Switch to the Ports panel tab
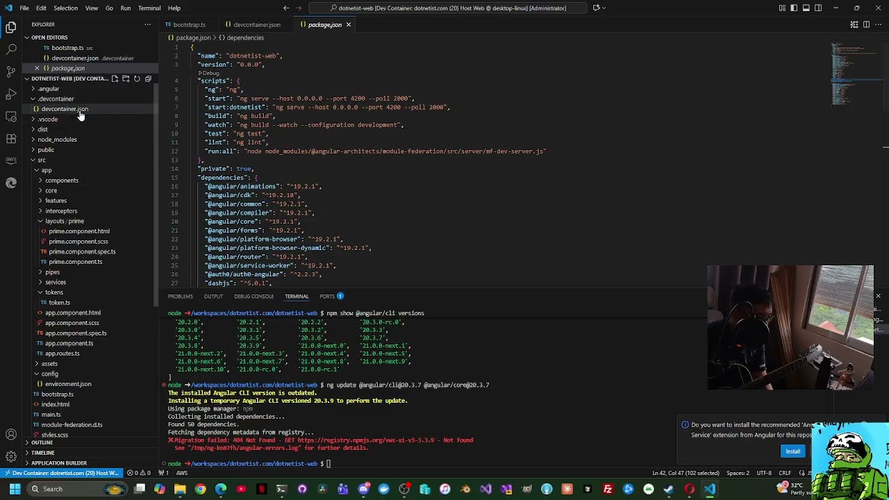The width and height of the screenshot is (889, 500). click(331, 297)
